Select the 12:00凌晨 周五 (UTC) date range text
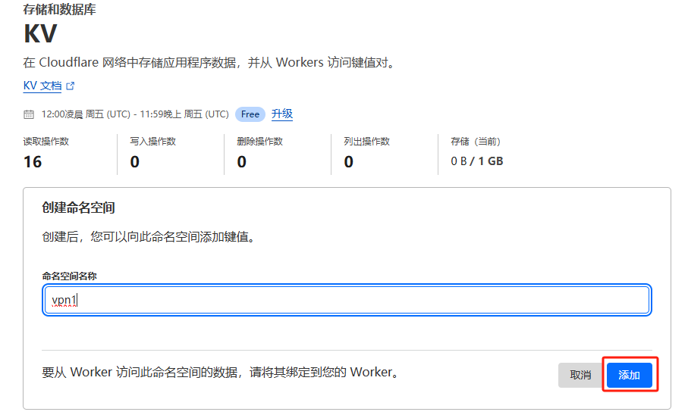 135,114
